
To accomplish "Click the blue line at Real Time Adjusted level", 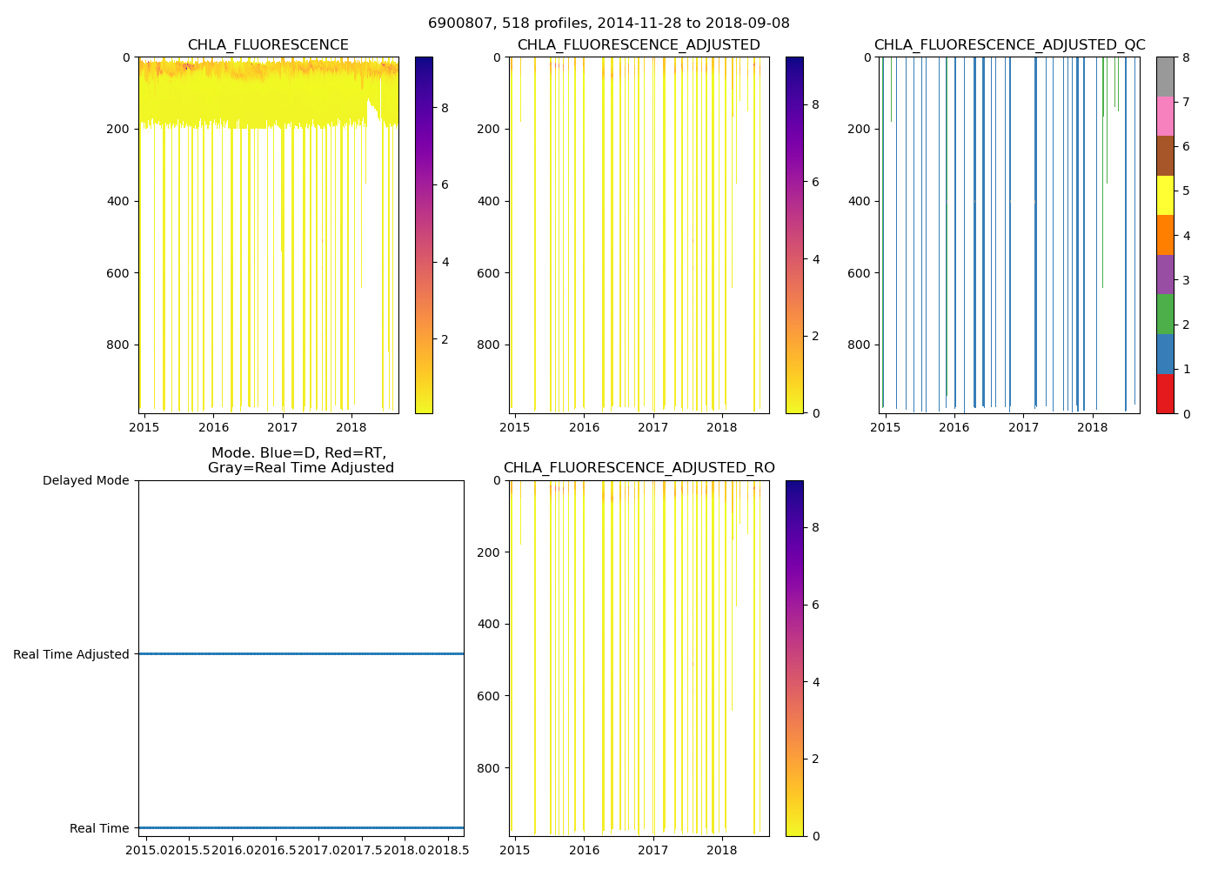I will (x=300, y=653).
